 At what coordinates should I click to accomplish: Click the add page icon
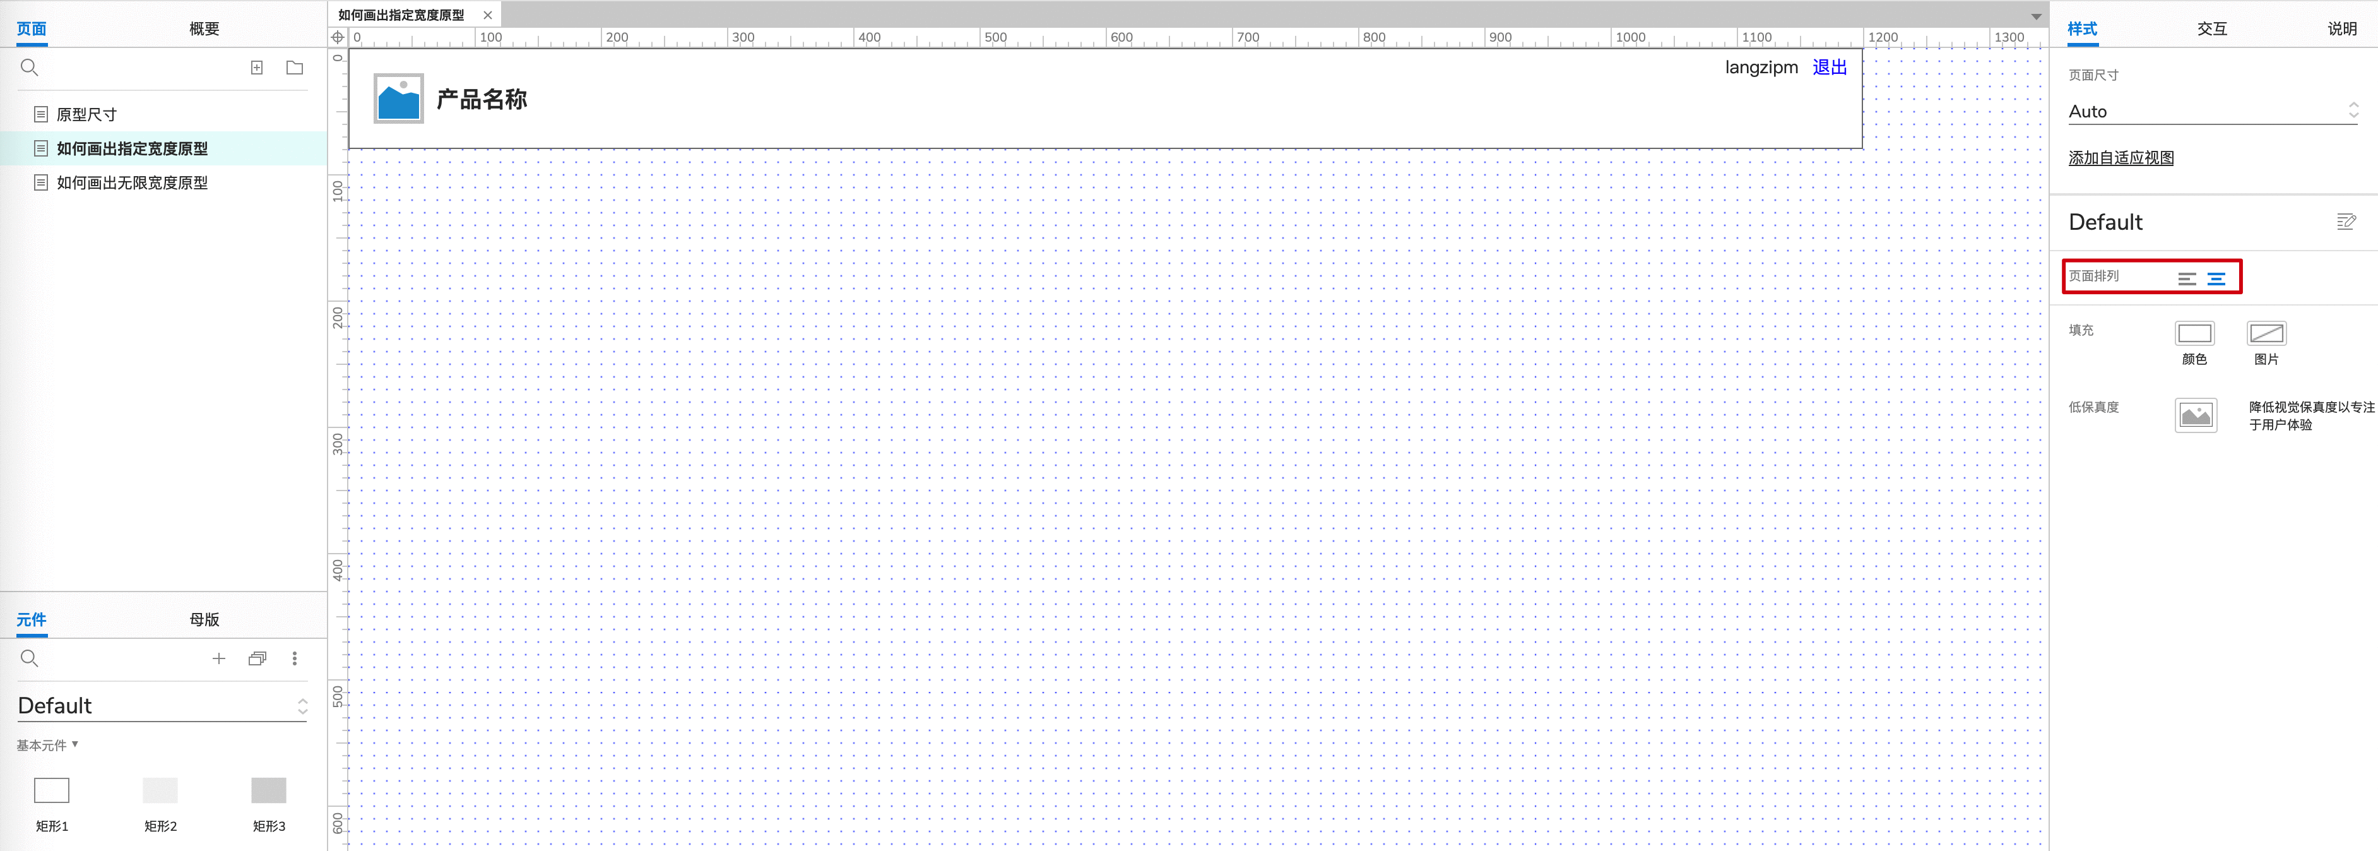pos(257,68)
